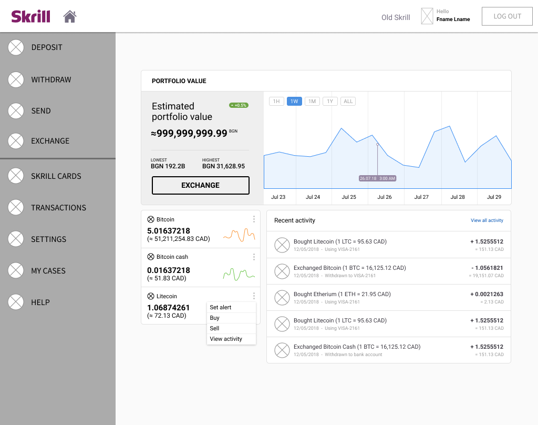The width and height of the screenshot is (538, 425).
Task: Open TRANSACTIONS section
Action: [x=58, y=208]
